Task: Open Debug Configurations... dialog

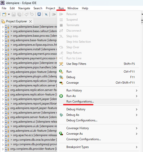Action: click(x=99, y=120)
